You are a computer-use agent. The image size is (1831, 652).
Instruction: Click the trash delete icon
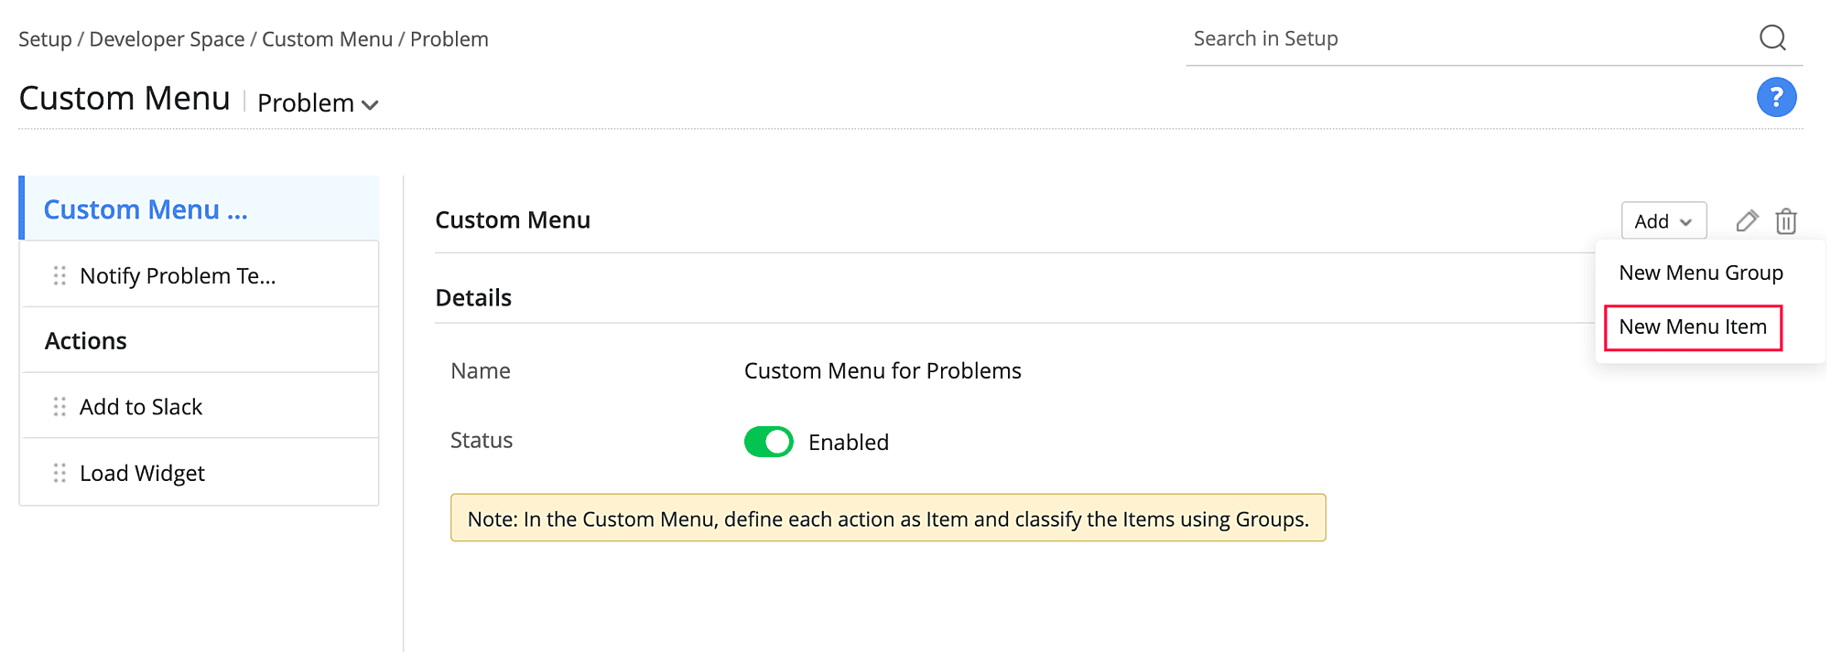[x=1786, y=221]
